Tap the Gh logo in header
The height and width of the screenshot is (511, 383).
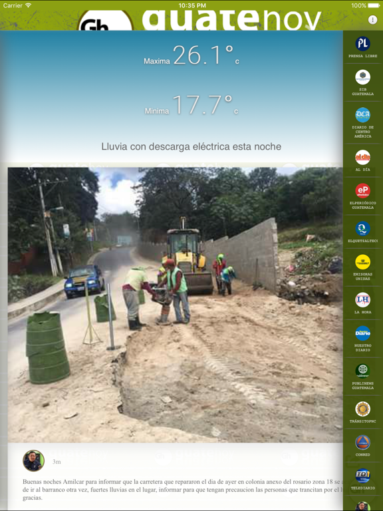pyautogui.click(x=105, y=21)
